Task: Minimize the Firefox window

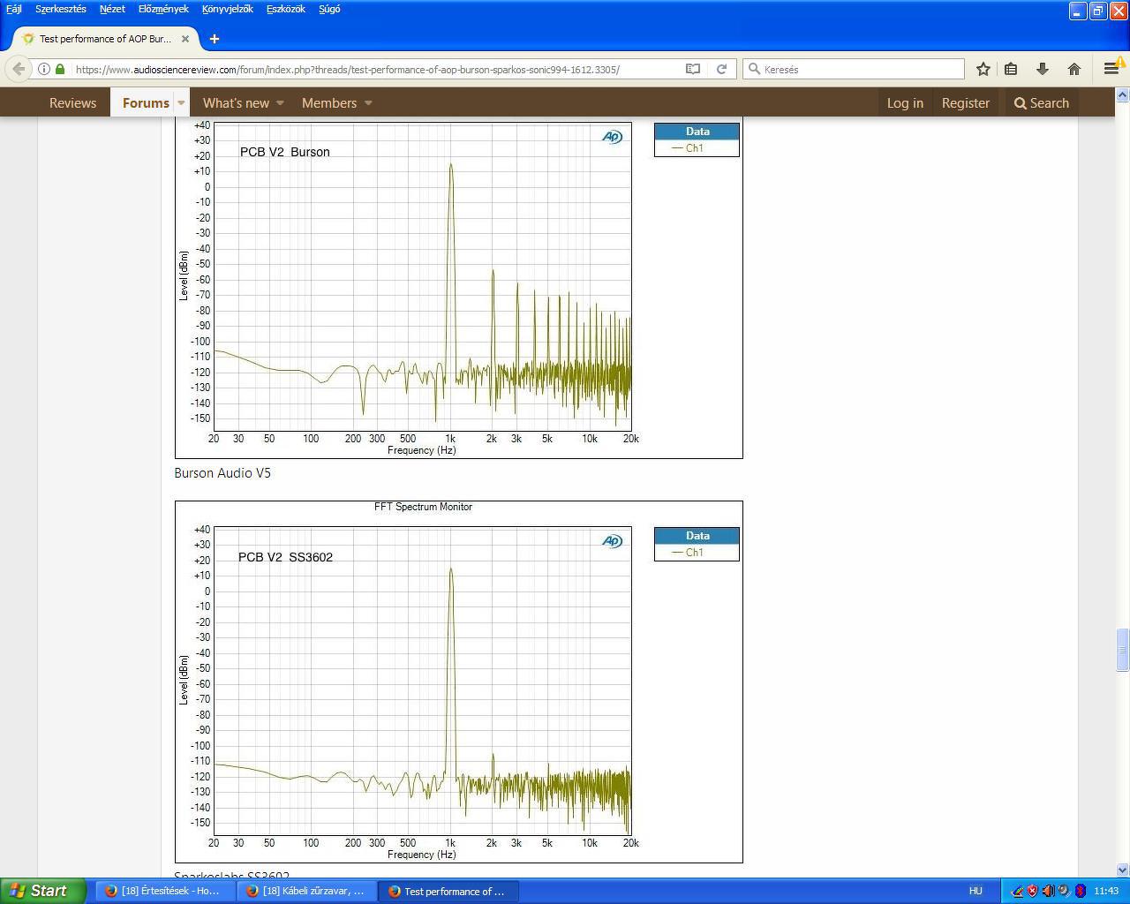Action: tap(1078, 11)
